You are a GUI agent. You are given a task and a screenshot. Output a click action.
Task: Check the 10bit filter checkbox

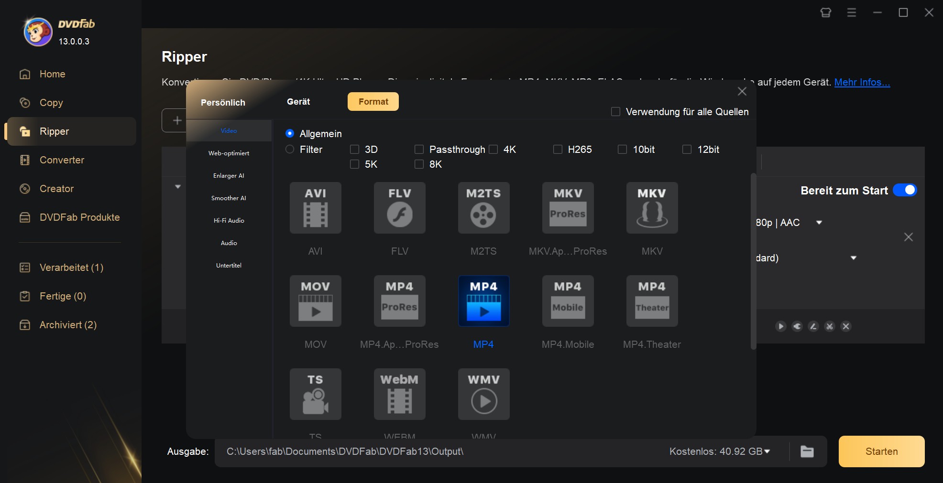[623, 150]
